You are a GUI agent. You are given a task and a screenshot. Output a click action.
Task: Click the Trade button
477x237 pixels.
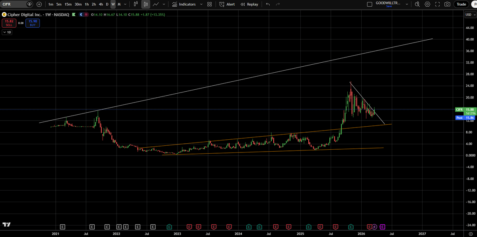(x=461, y=4)
